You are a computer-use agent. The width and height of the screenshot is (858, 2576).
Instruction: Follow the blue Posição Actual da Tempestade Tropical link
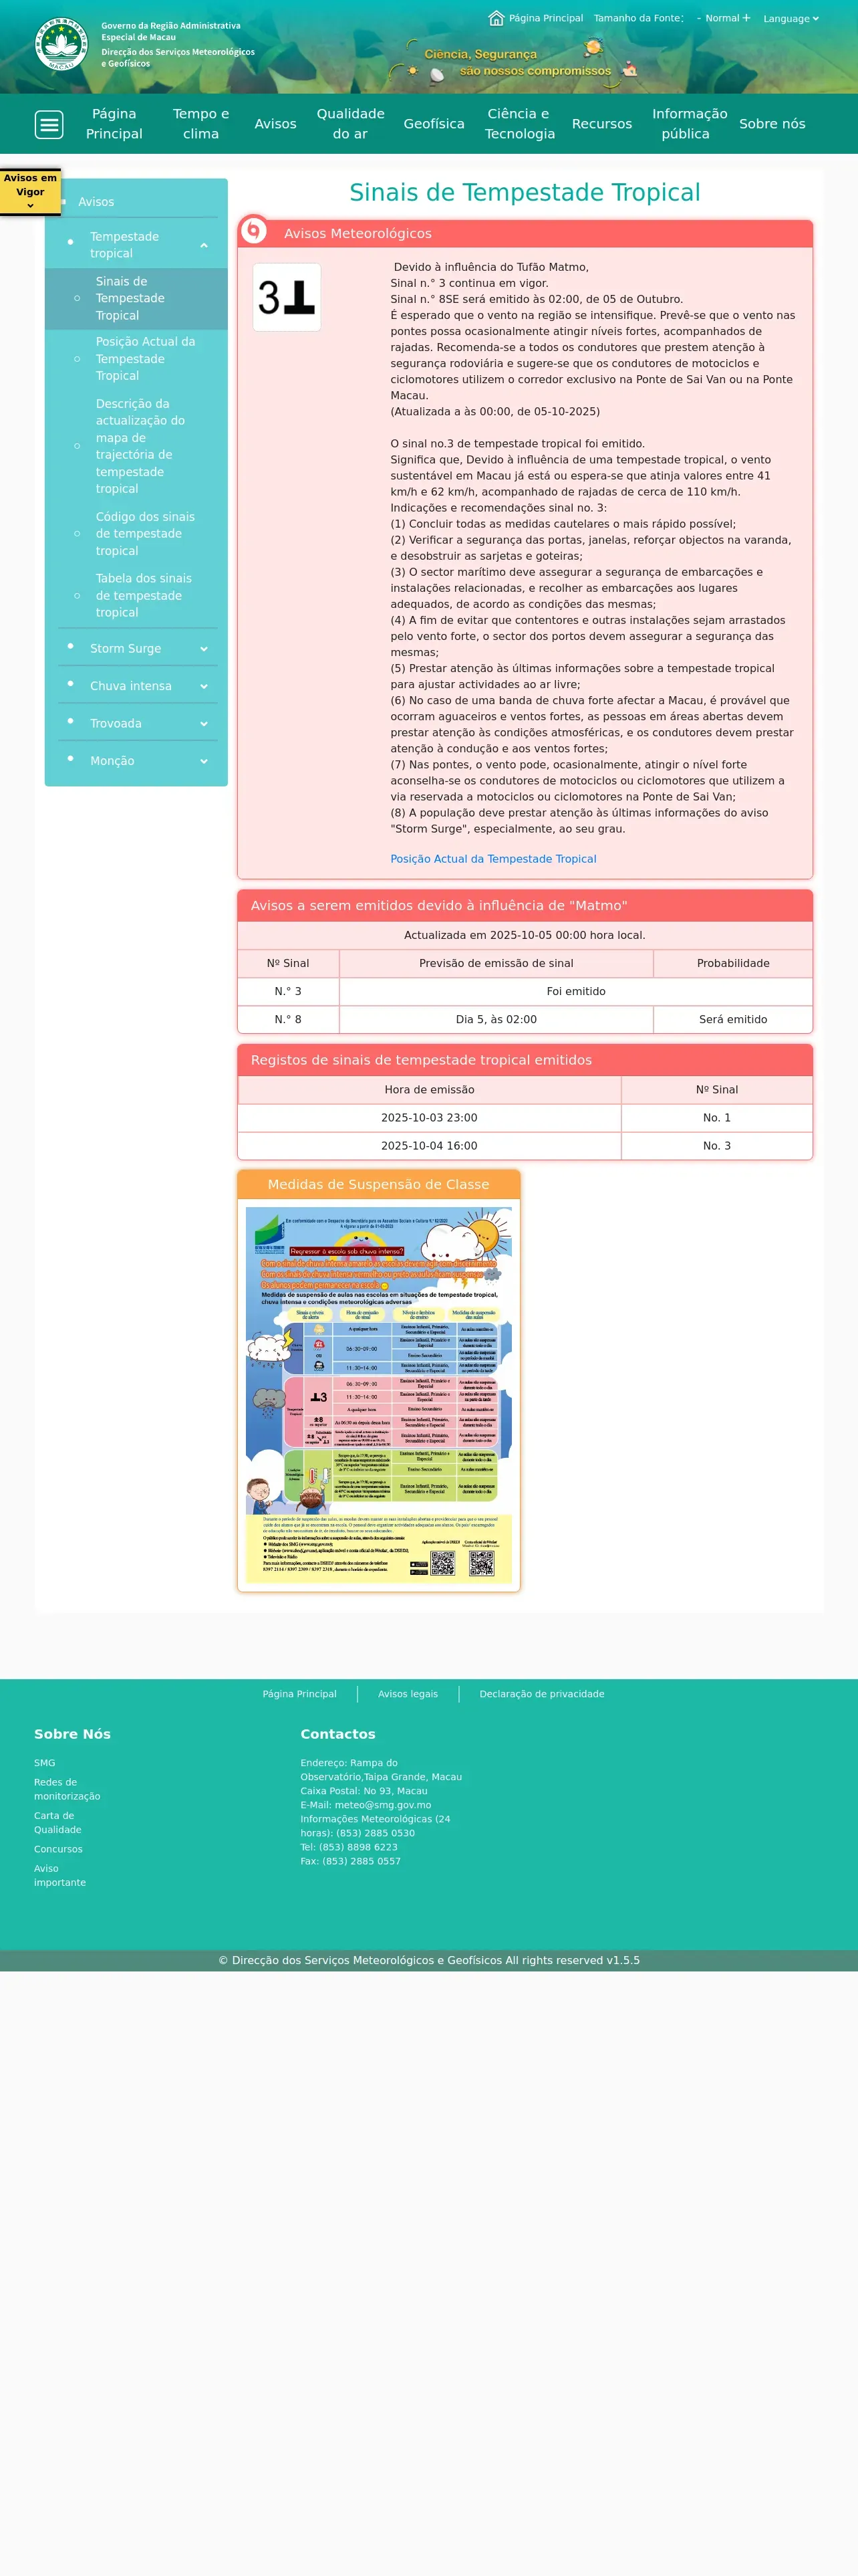click(x=493, y=859)
